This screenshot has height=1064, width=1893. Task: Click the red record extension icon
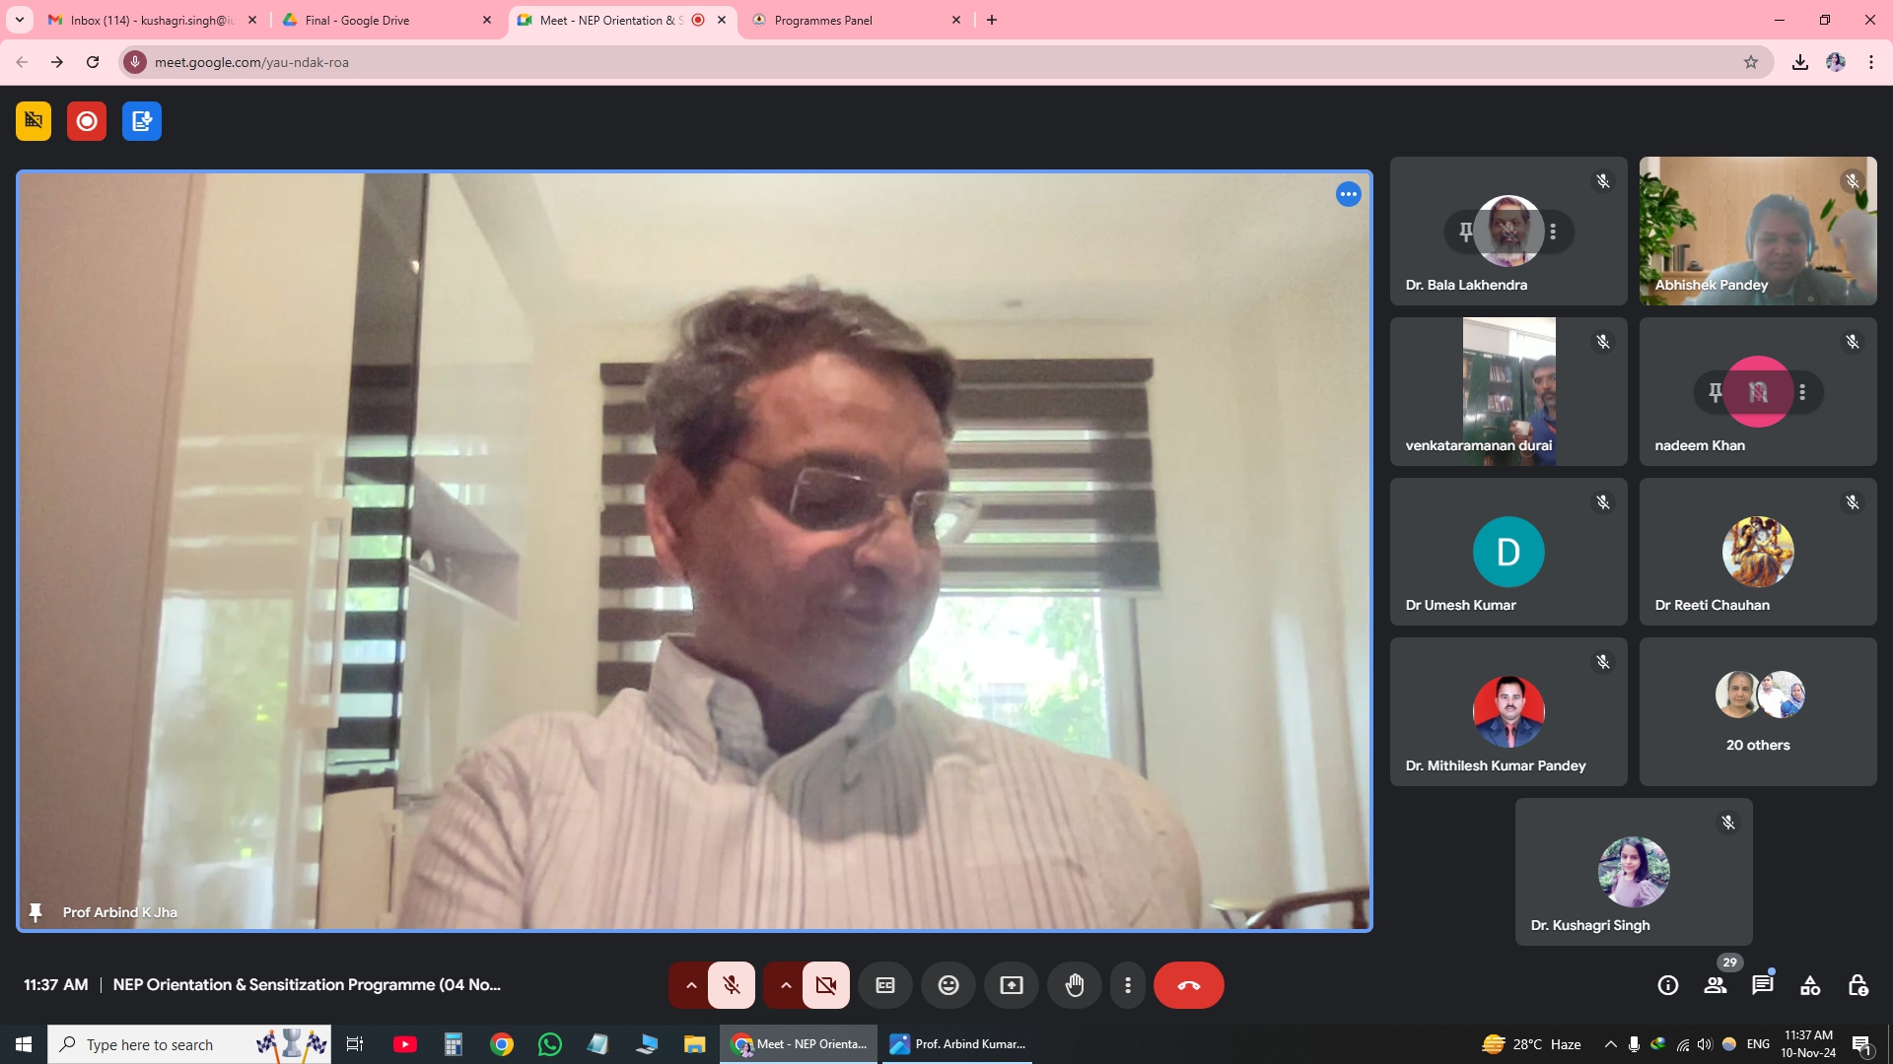87,121
